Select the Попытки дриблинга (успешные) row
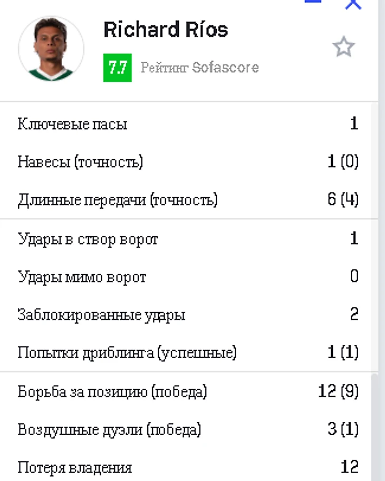This screenshot has height=481, width=385. click(x=188, y=352)
